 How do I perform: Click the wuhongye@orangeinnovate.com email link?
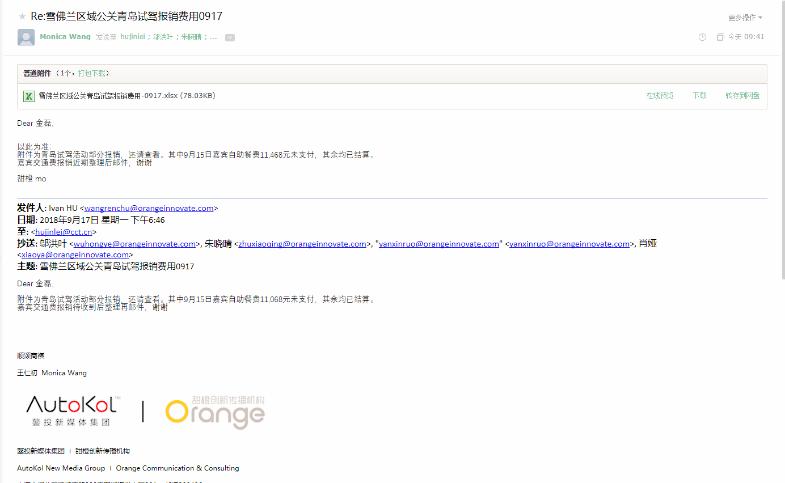click(134, 244)
